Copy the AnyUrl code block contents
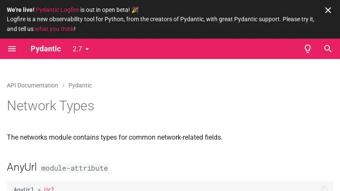 pyautogui.click(x=325, y=188)
